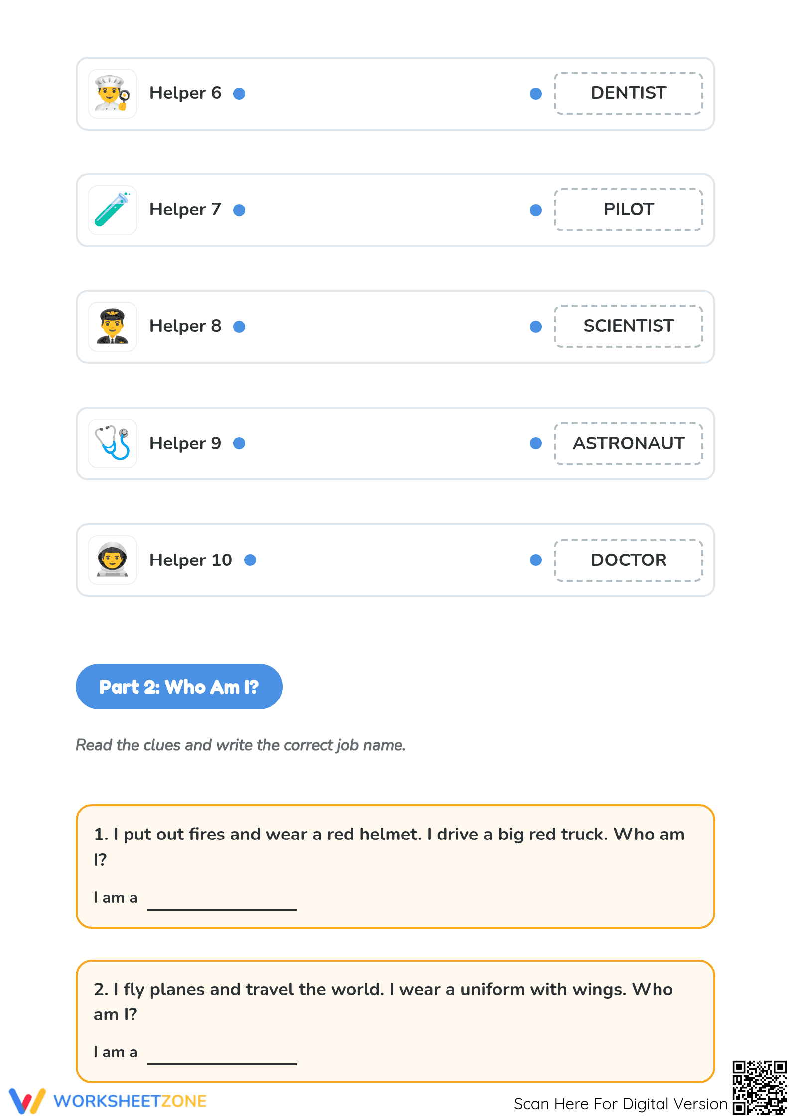
Task: Click the stethoscope icon for Helper 9
Action: click(x=113, y=443)
